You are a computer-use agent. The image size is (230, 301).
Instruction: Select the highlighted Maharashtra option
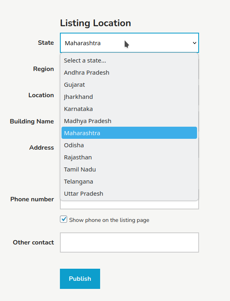129,133
